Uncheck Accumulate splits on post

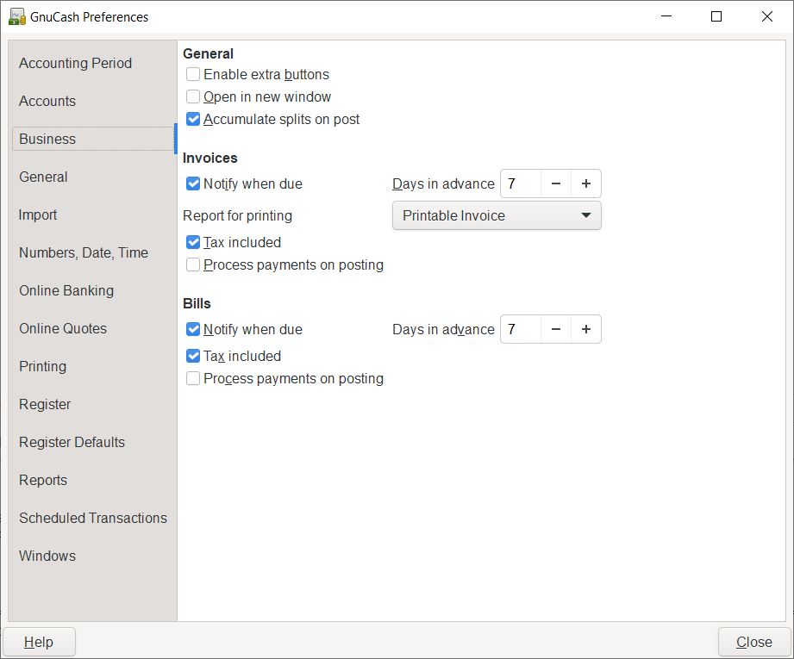[193, 120]
